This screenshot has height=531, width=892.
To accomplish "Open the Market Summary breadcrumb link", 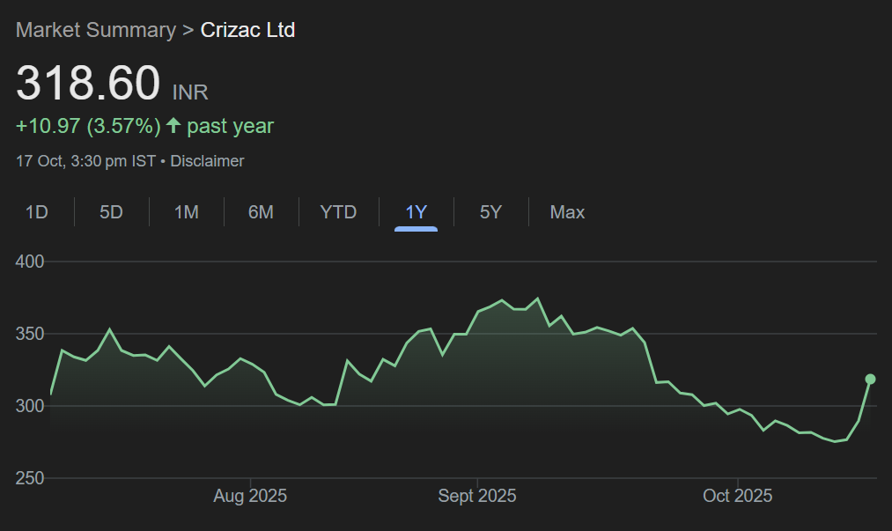I will (96, 30).
